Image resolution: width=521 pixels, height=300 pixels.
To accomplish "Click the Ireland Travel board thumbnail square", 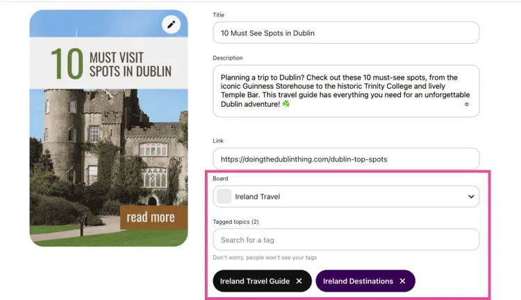I will point(224,197).
